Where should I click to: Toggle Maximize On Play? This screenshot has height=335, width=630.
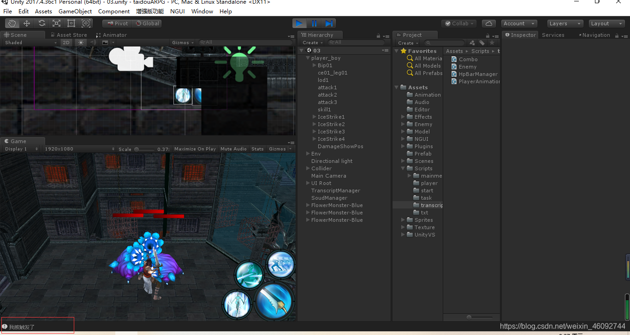[195, 149]
